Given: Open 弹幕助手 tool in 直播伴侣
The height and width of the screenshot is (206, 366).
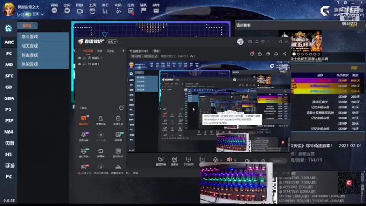Looking at the screenshot, I should 84,120.
